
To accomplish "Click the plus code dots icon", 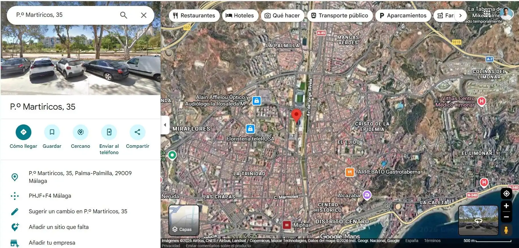I will pyautogui.click(x=15, y=196).
